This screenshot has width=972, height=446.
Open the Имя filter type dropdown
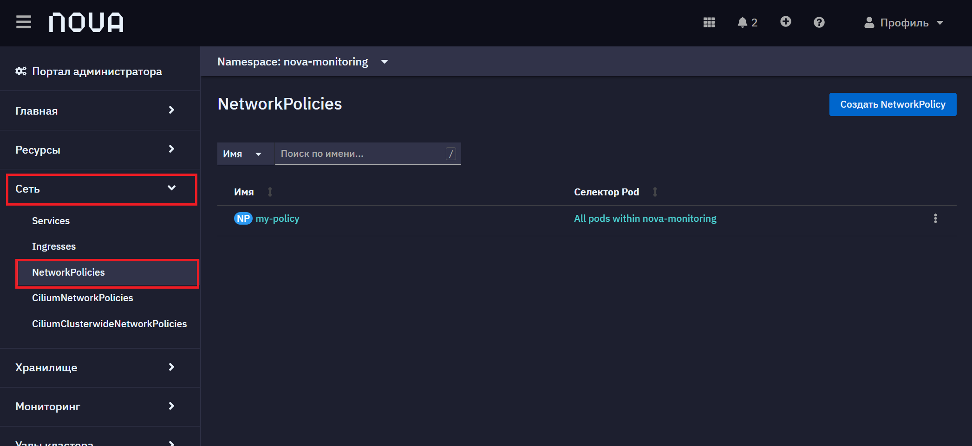246,154
